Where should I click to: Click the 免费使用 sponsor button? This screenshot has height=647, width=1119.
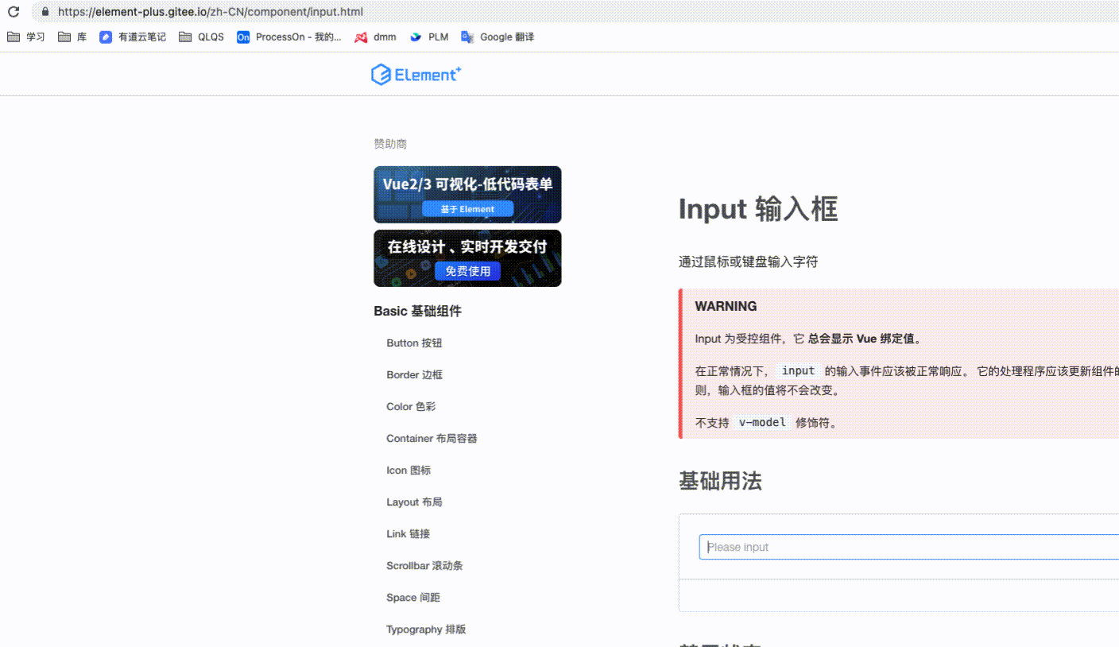click(467, 271)
